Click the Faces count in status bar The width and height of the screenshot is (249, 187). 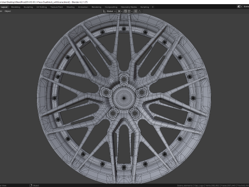[x=228, y=185]
